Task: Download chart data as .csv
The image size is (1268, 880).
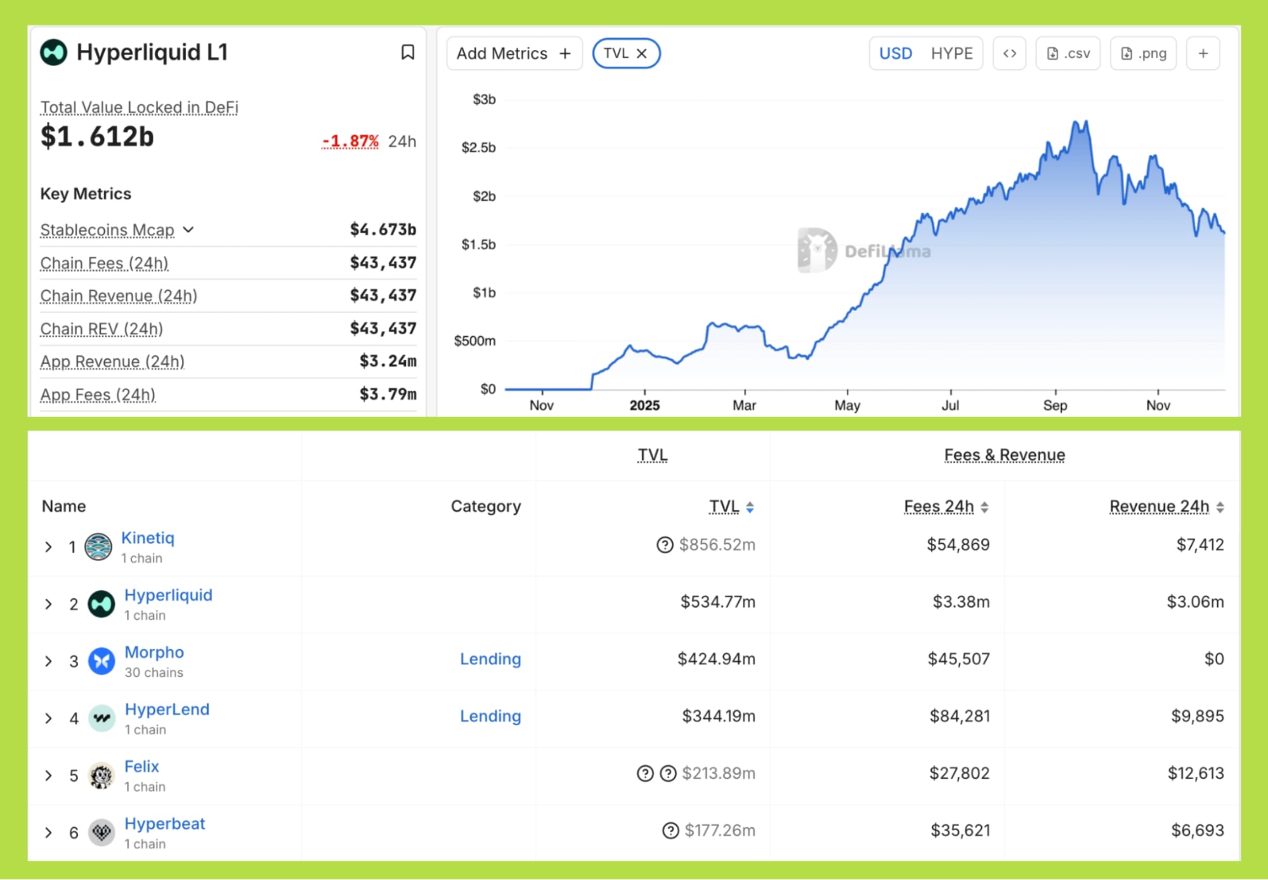Action: coord(1068,53)
